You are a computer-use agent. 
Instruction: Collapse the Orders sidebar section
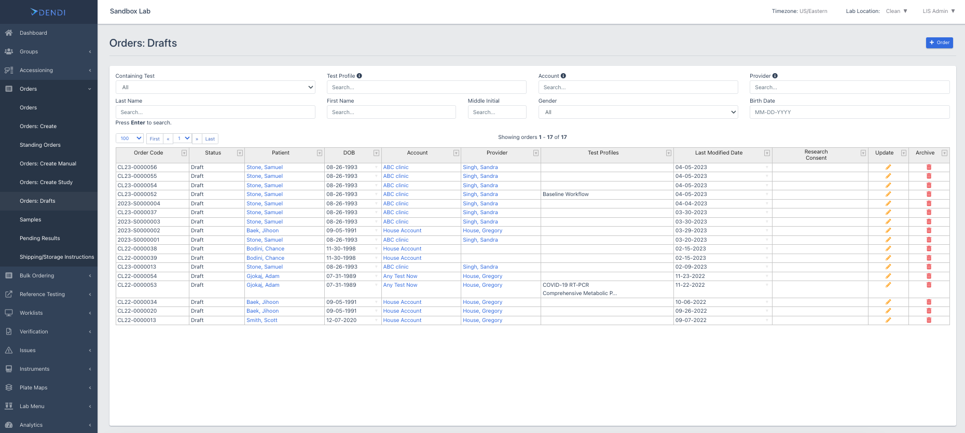[x=49, y=89]
